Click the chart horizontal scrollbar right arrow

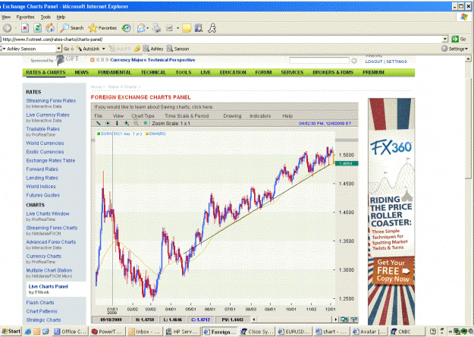click(335, 319)
